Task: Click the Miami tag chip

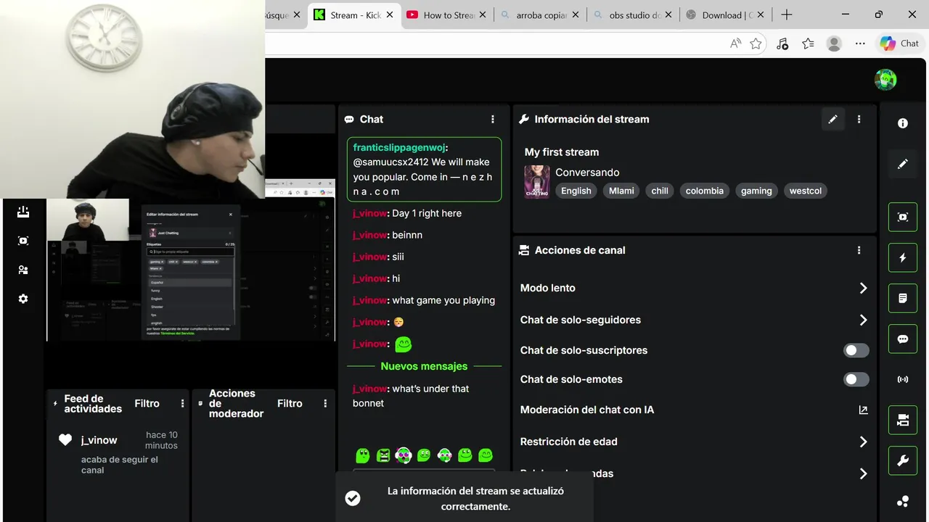Action: [621, 191]
